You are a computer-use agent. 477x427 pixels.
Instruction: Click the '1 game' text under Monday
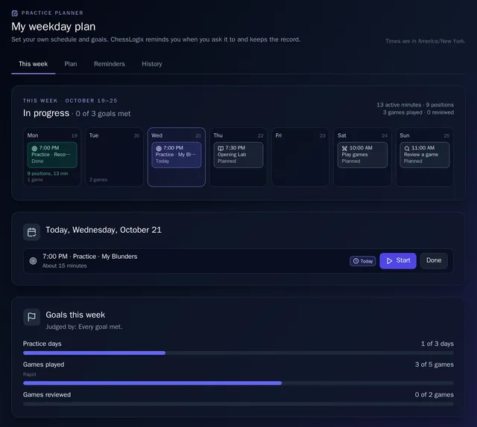[x=35, y=179]
